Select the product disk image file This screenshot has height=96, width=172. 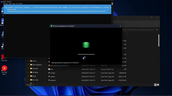87,80
